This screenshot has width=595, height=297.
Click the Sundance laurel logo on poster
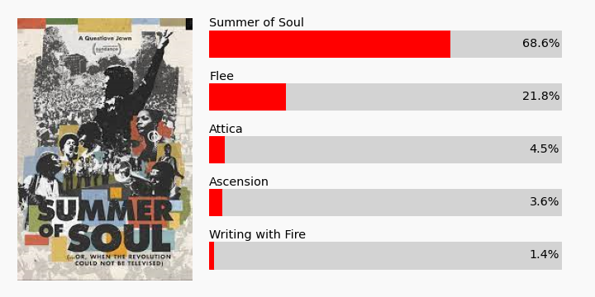coord(107,49)
